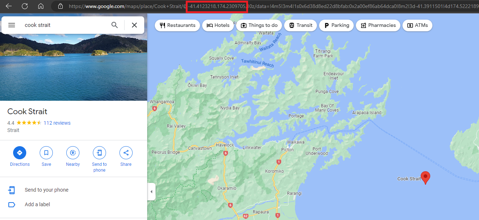Click the Rarangi label
479x220 pixels.
point(294,193)
